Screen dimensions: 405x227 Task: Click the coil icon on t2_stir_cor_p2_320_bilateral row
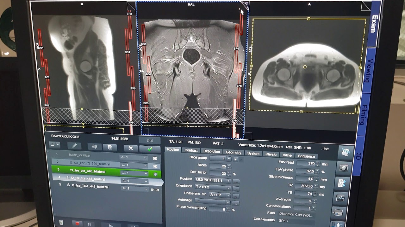pyautogui.click(x=155, y=166)
